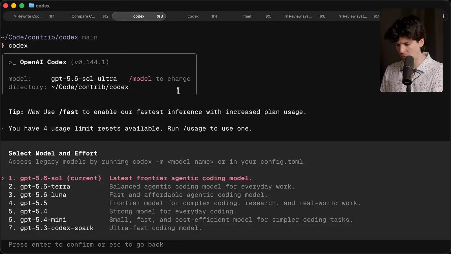Click the description Latest frontier agentic coding model.
Viewport: 451px width, 254px height.
point(181,178)
